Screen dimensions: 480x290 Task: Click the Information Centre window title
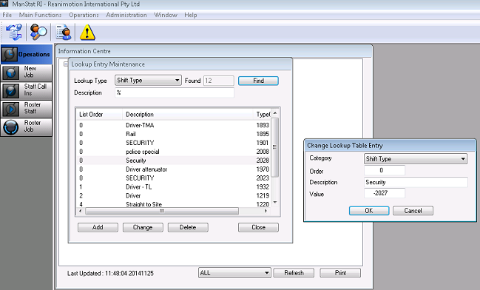[84, 51]
